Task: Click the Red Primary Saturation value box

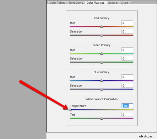Action: click(x=127, y=31)
